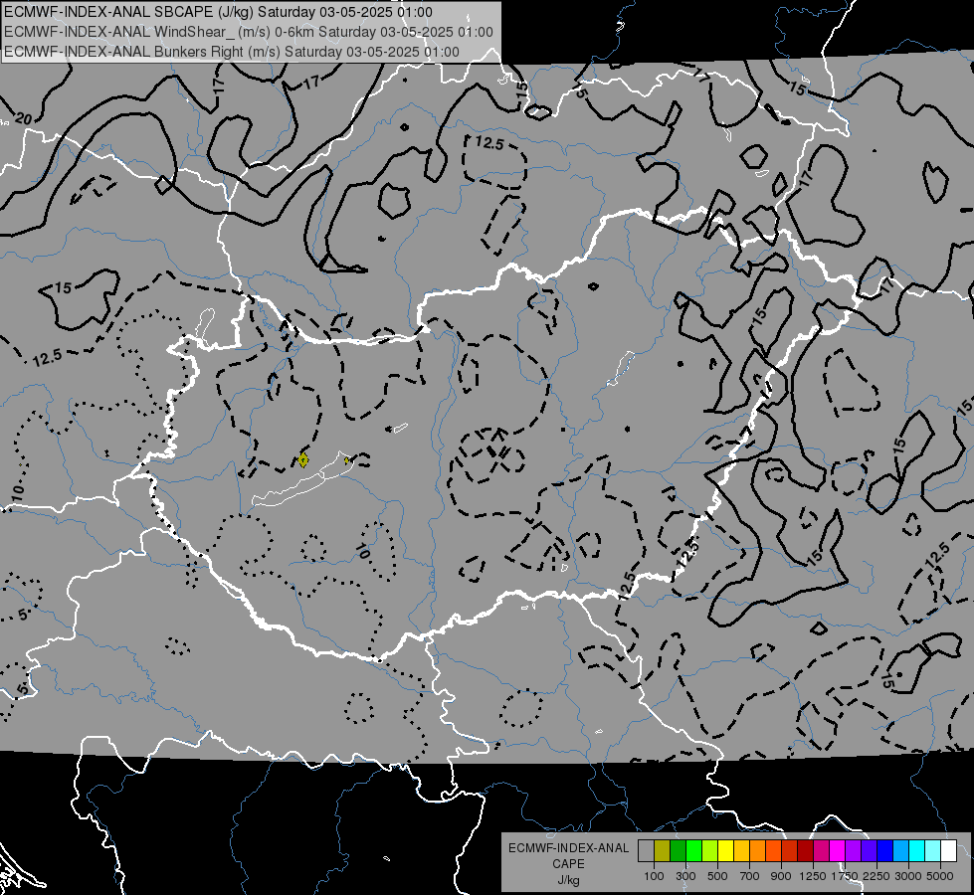Click the legend value 500

(717, 876)
